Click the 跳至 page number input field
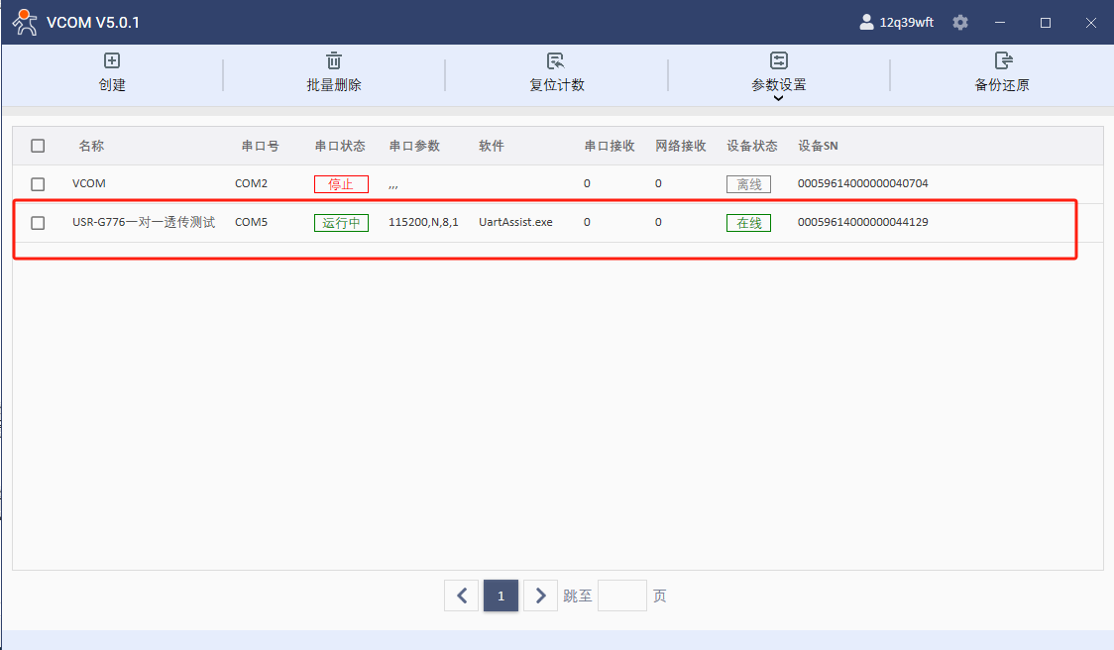This screenshot has height=650, width=1114. tap(621, 596)
